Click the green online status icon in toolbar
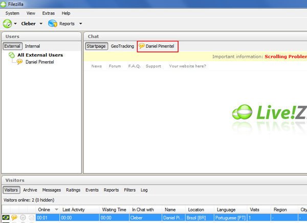The height and width of the screenshot is (223, 307). pyautogui.click(x=8, y=23)
